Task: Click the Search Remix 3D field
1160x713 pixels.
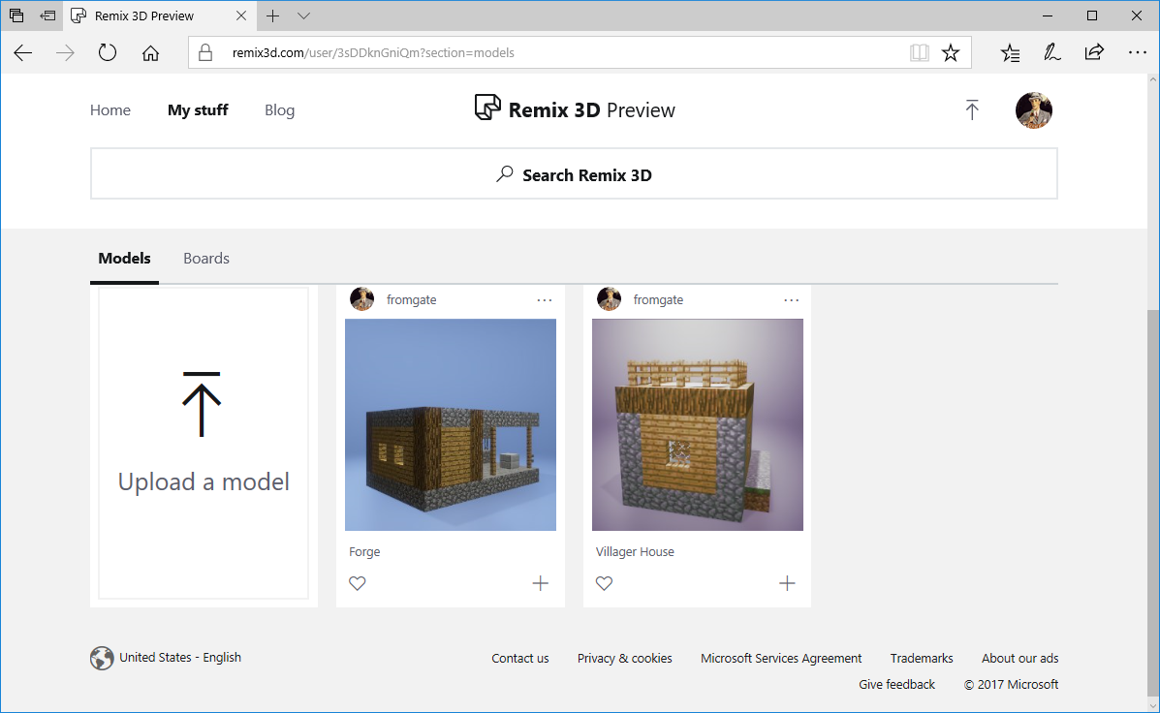Action: [x=574, y=175]
